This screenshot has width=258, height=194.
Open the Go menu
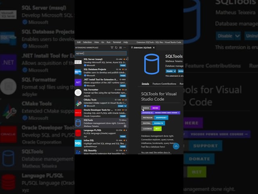tap(103, 42)
